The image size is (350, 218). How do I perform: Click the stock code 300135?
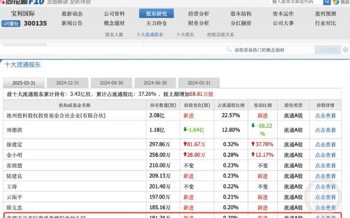pyautogui.click(x=35, y=24)
